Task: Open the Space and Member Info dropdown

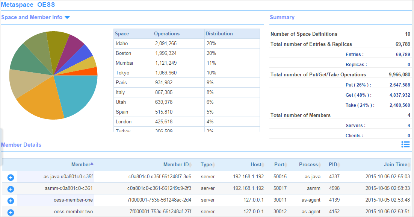Action: [x=67, y=17]
